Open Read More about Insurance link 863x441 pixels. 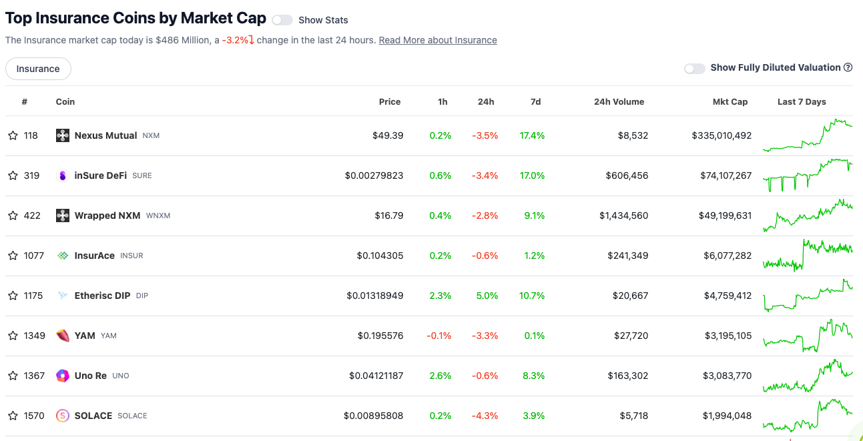[x=438, y=40]
